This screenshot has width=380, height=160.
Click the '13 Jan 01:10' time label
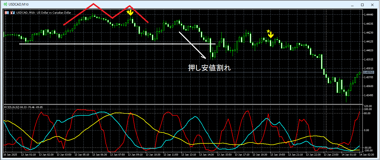(x=28, y=154)
